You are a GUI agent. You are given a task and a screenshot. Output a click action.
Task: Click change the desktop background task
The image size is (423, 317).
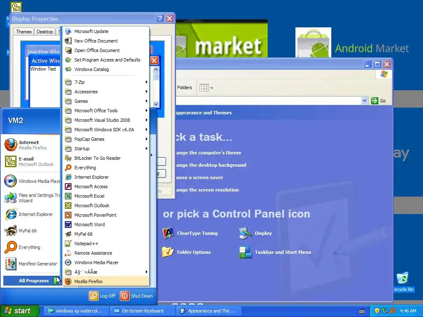[211, 165]
